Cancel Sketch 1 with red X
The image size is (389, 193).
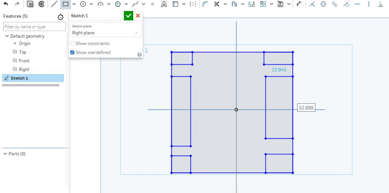tap(138, 16)
